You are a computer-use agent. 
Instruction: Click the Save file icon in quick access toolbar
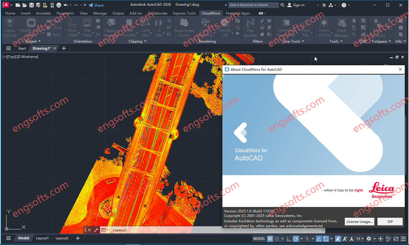[32, 5]
